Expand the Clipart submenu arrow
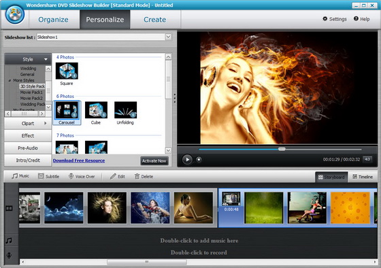The width and height of the screenshot is (381, 268). pos(45,123)
